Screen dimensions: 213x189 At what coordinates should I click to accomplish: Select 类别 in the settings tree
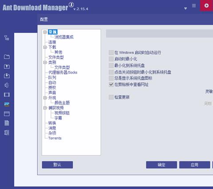52,62
